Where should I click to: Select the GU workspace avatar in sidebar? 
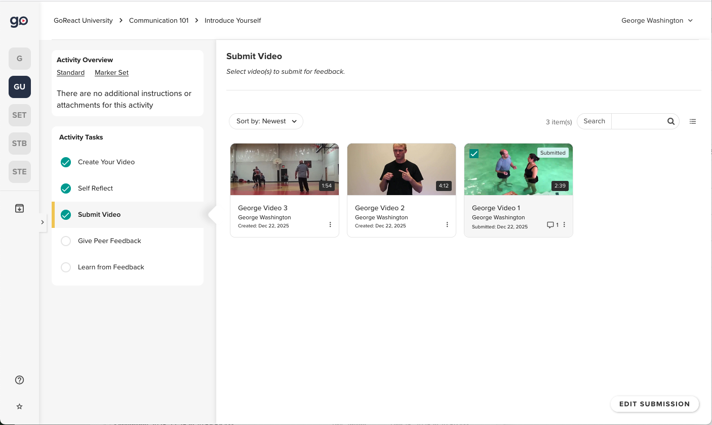point(19,86)
